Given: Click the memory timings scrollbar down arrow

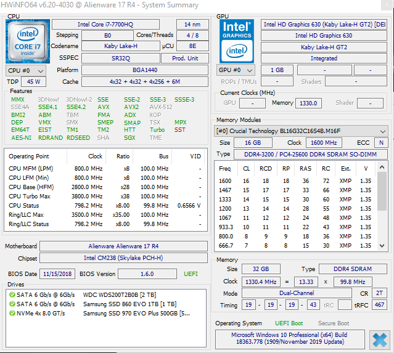Looking at the screenshot, I should [x=382, y=246].
